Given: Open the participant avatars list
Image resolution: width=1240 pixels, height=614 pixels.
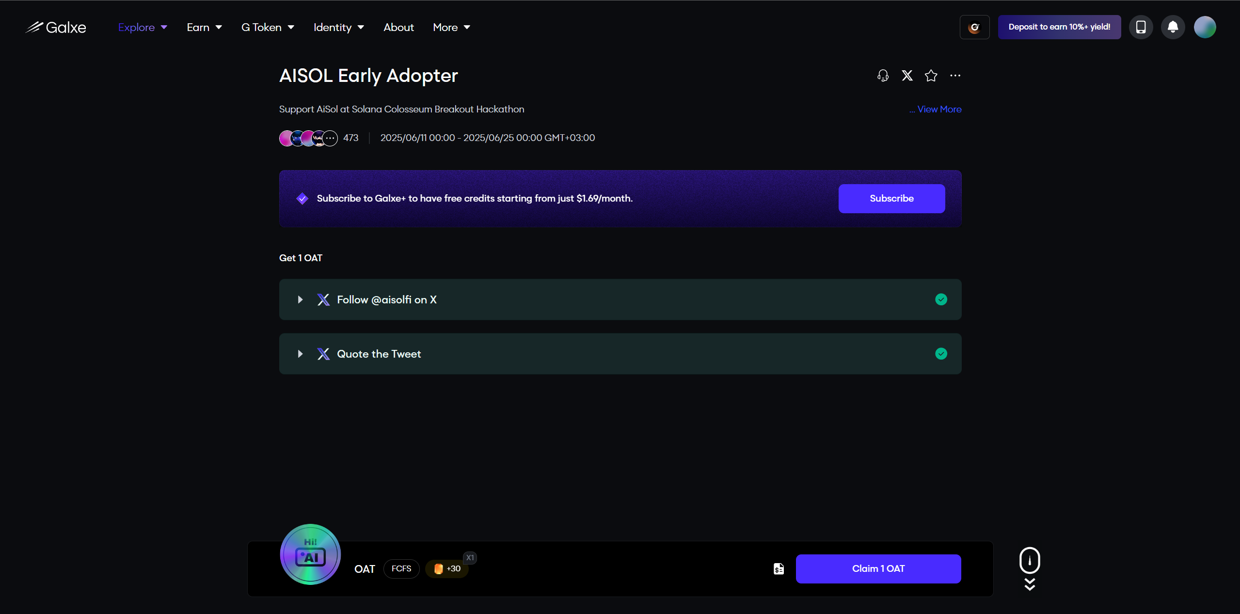Looking at the screenshot, I should tap(308, 138).
